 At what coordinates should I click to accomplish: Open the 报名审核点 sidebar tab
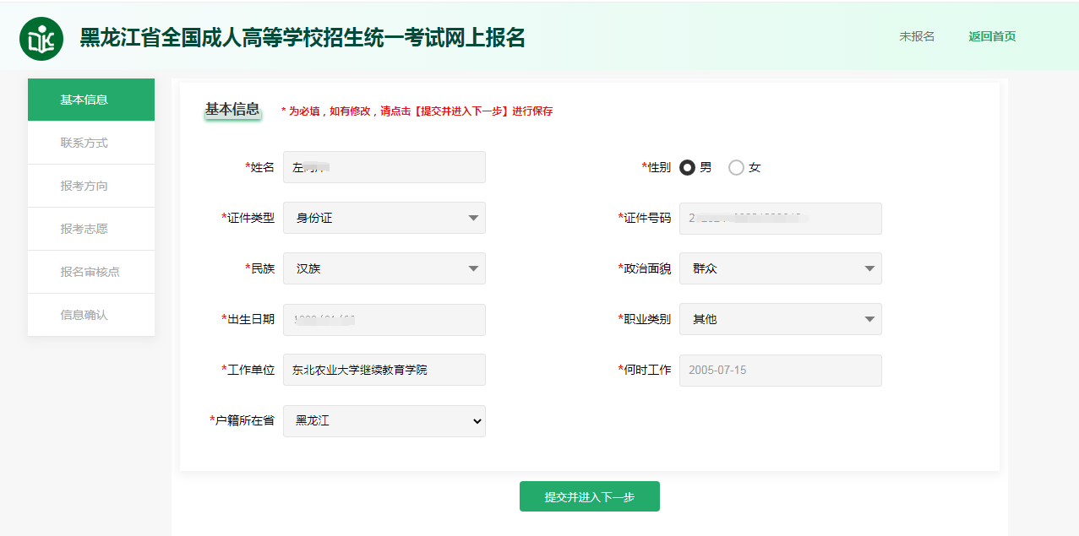pos(91,272)
